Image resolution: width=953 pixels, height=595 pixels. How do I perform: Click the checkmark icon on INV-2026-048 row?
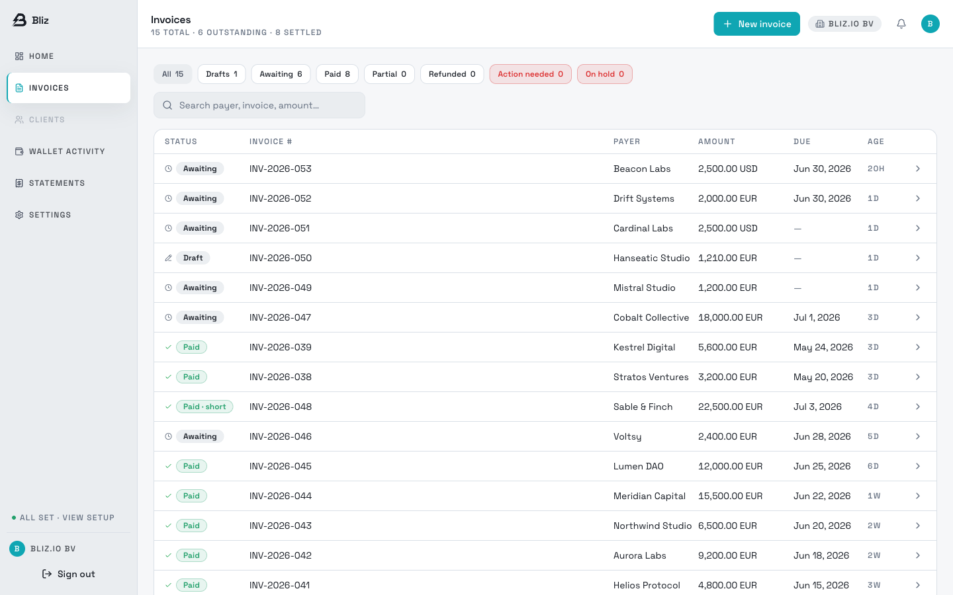[x=168, y=407]
